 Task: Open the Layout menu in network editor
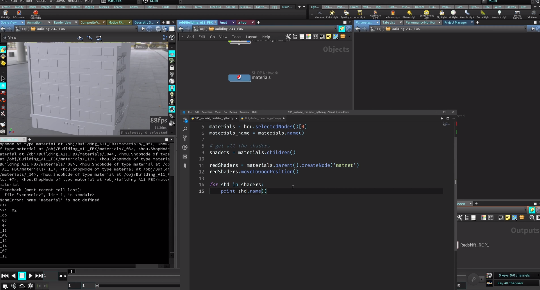(251, 37)
